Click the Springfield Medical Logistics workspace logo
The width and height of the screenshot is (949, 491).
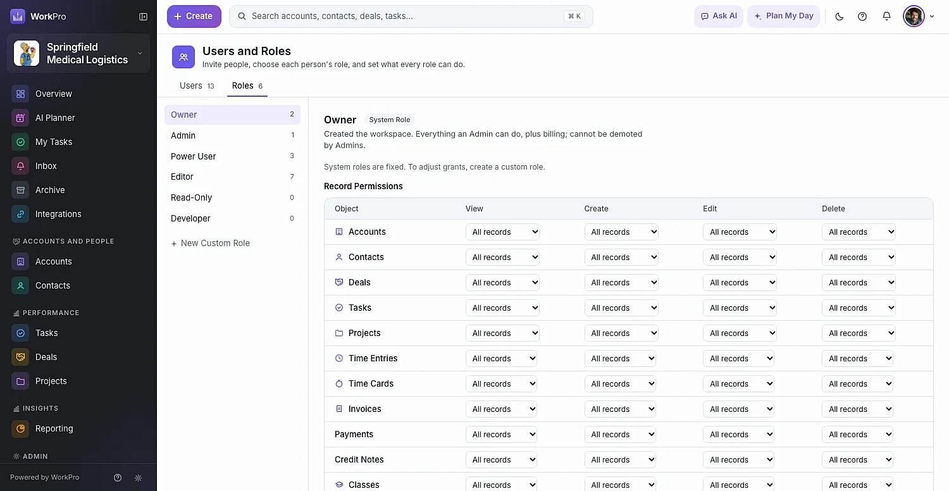click(27, 53)
